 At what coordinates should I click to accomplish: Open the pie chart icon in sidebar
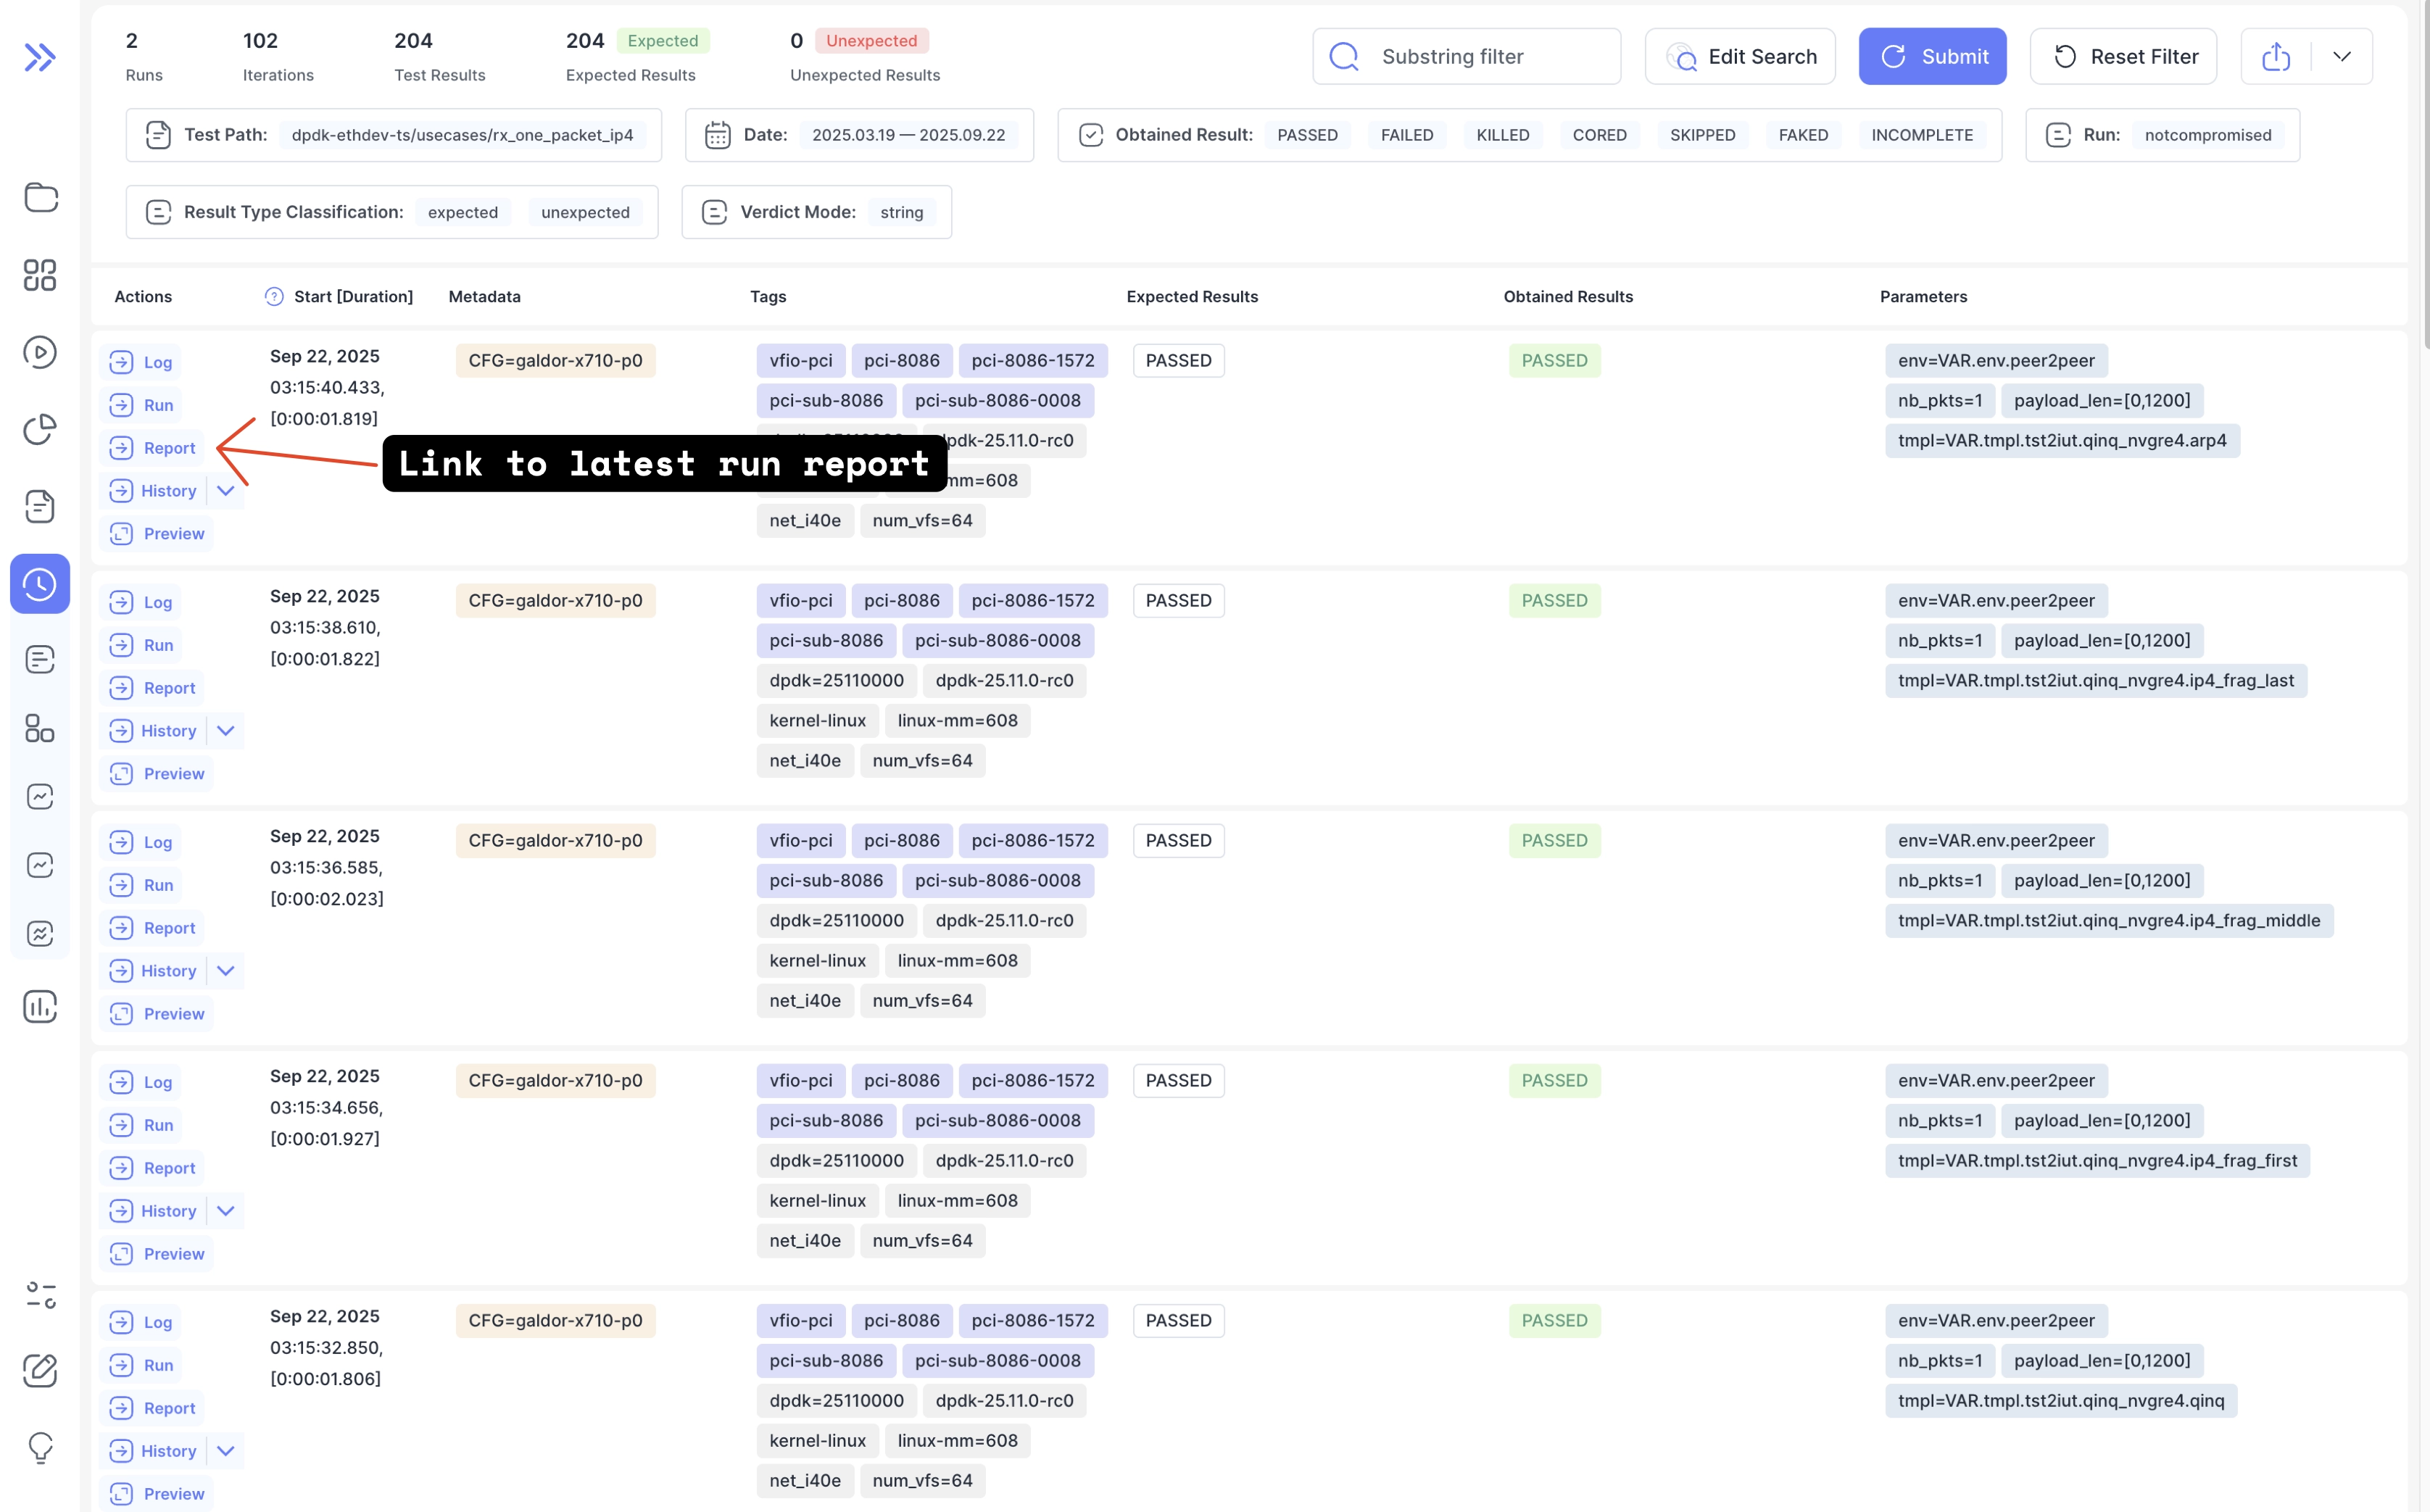40,429
